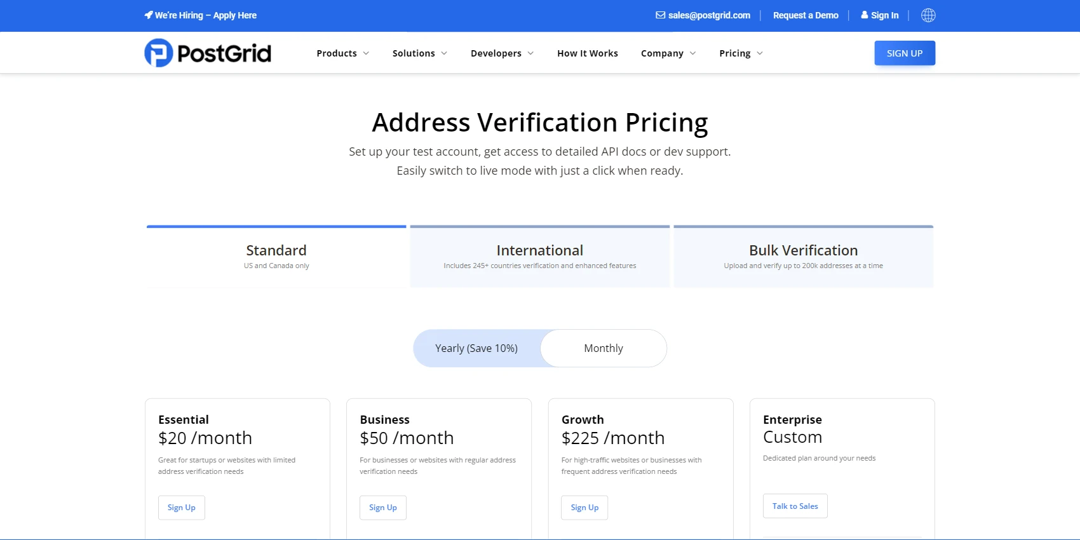Expand the Developers menu chevron
The width and height of the screenshot is (1080, 540).
530,53
